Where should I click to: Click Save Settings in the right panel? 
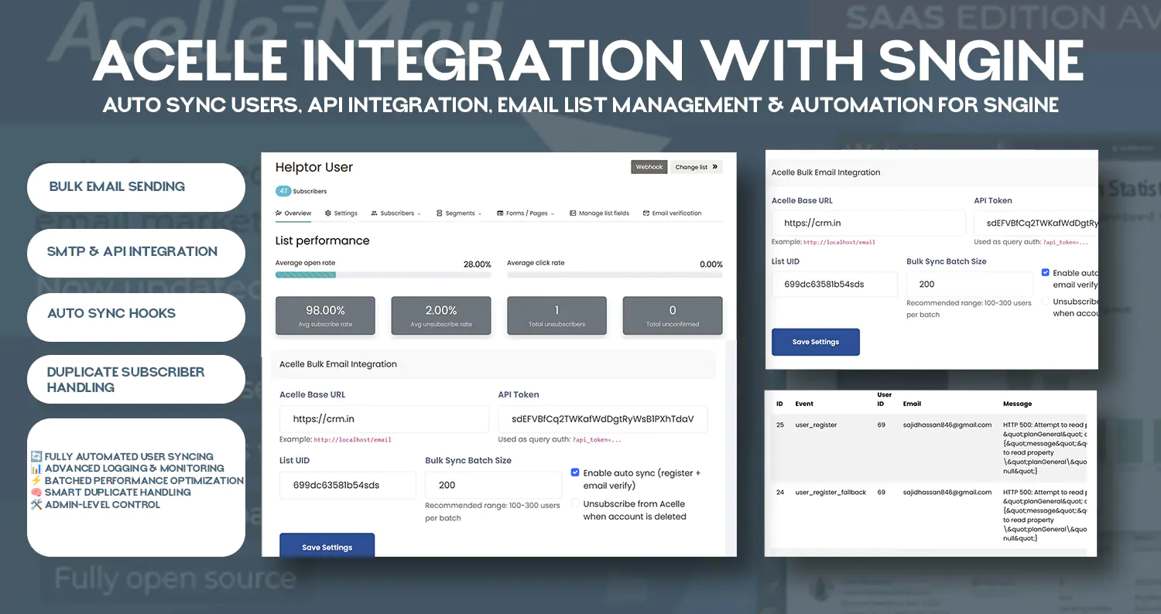(815, 342)
